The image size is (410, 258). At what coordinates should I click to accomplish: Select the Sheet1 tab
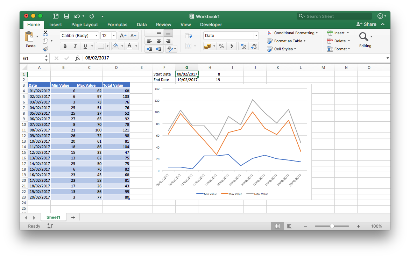[53, 217]
